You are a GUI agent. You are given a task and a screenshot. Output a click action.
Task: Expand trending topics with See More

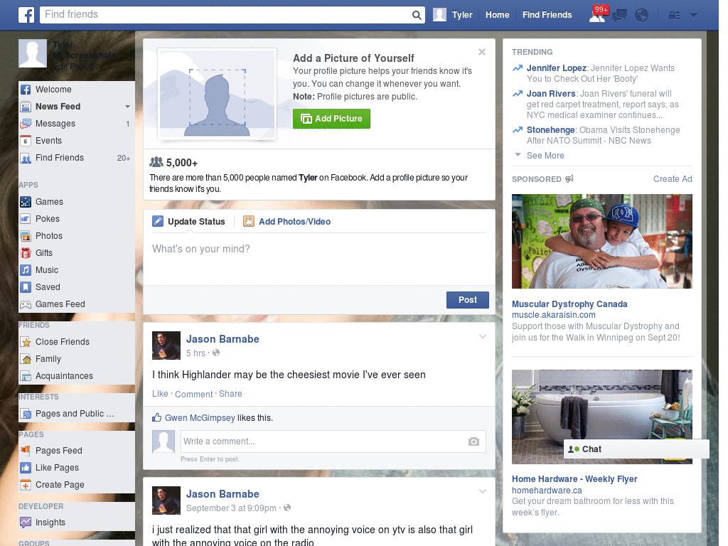click(x=545, y=156)
